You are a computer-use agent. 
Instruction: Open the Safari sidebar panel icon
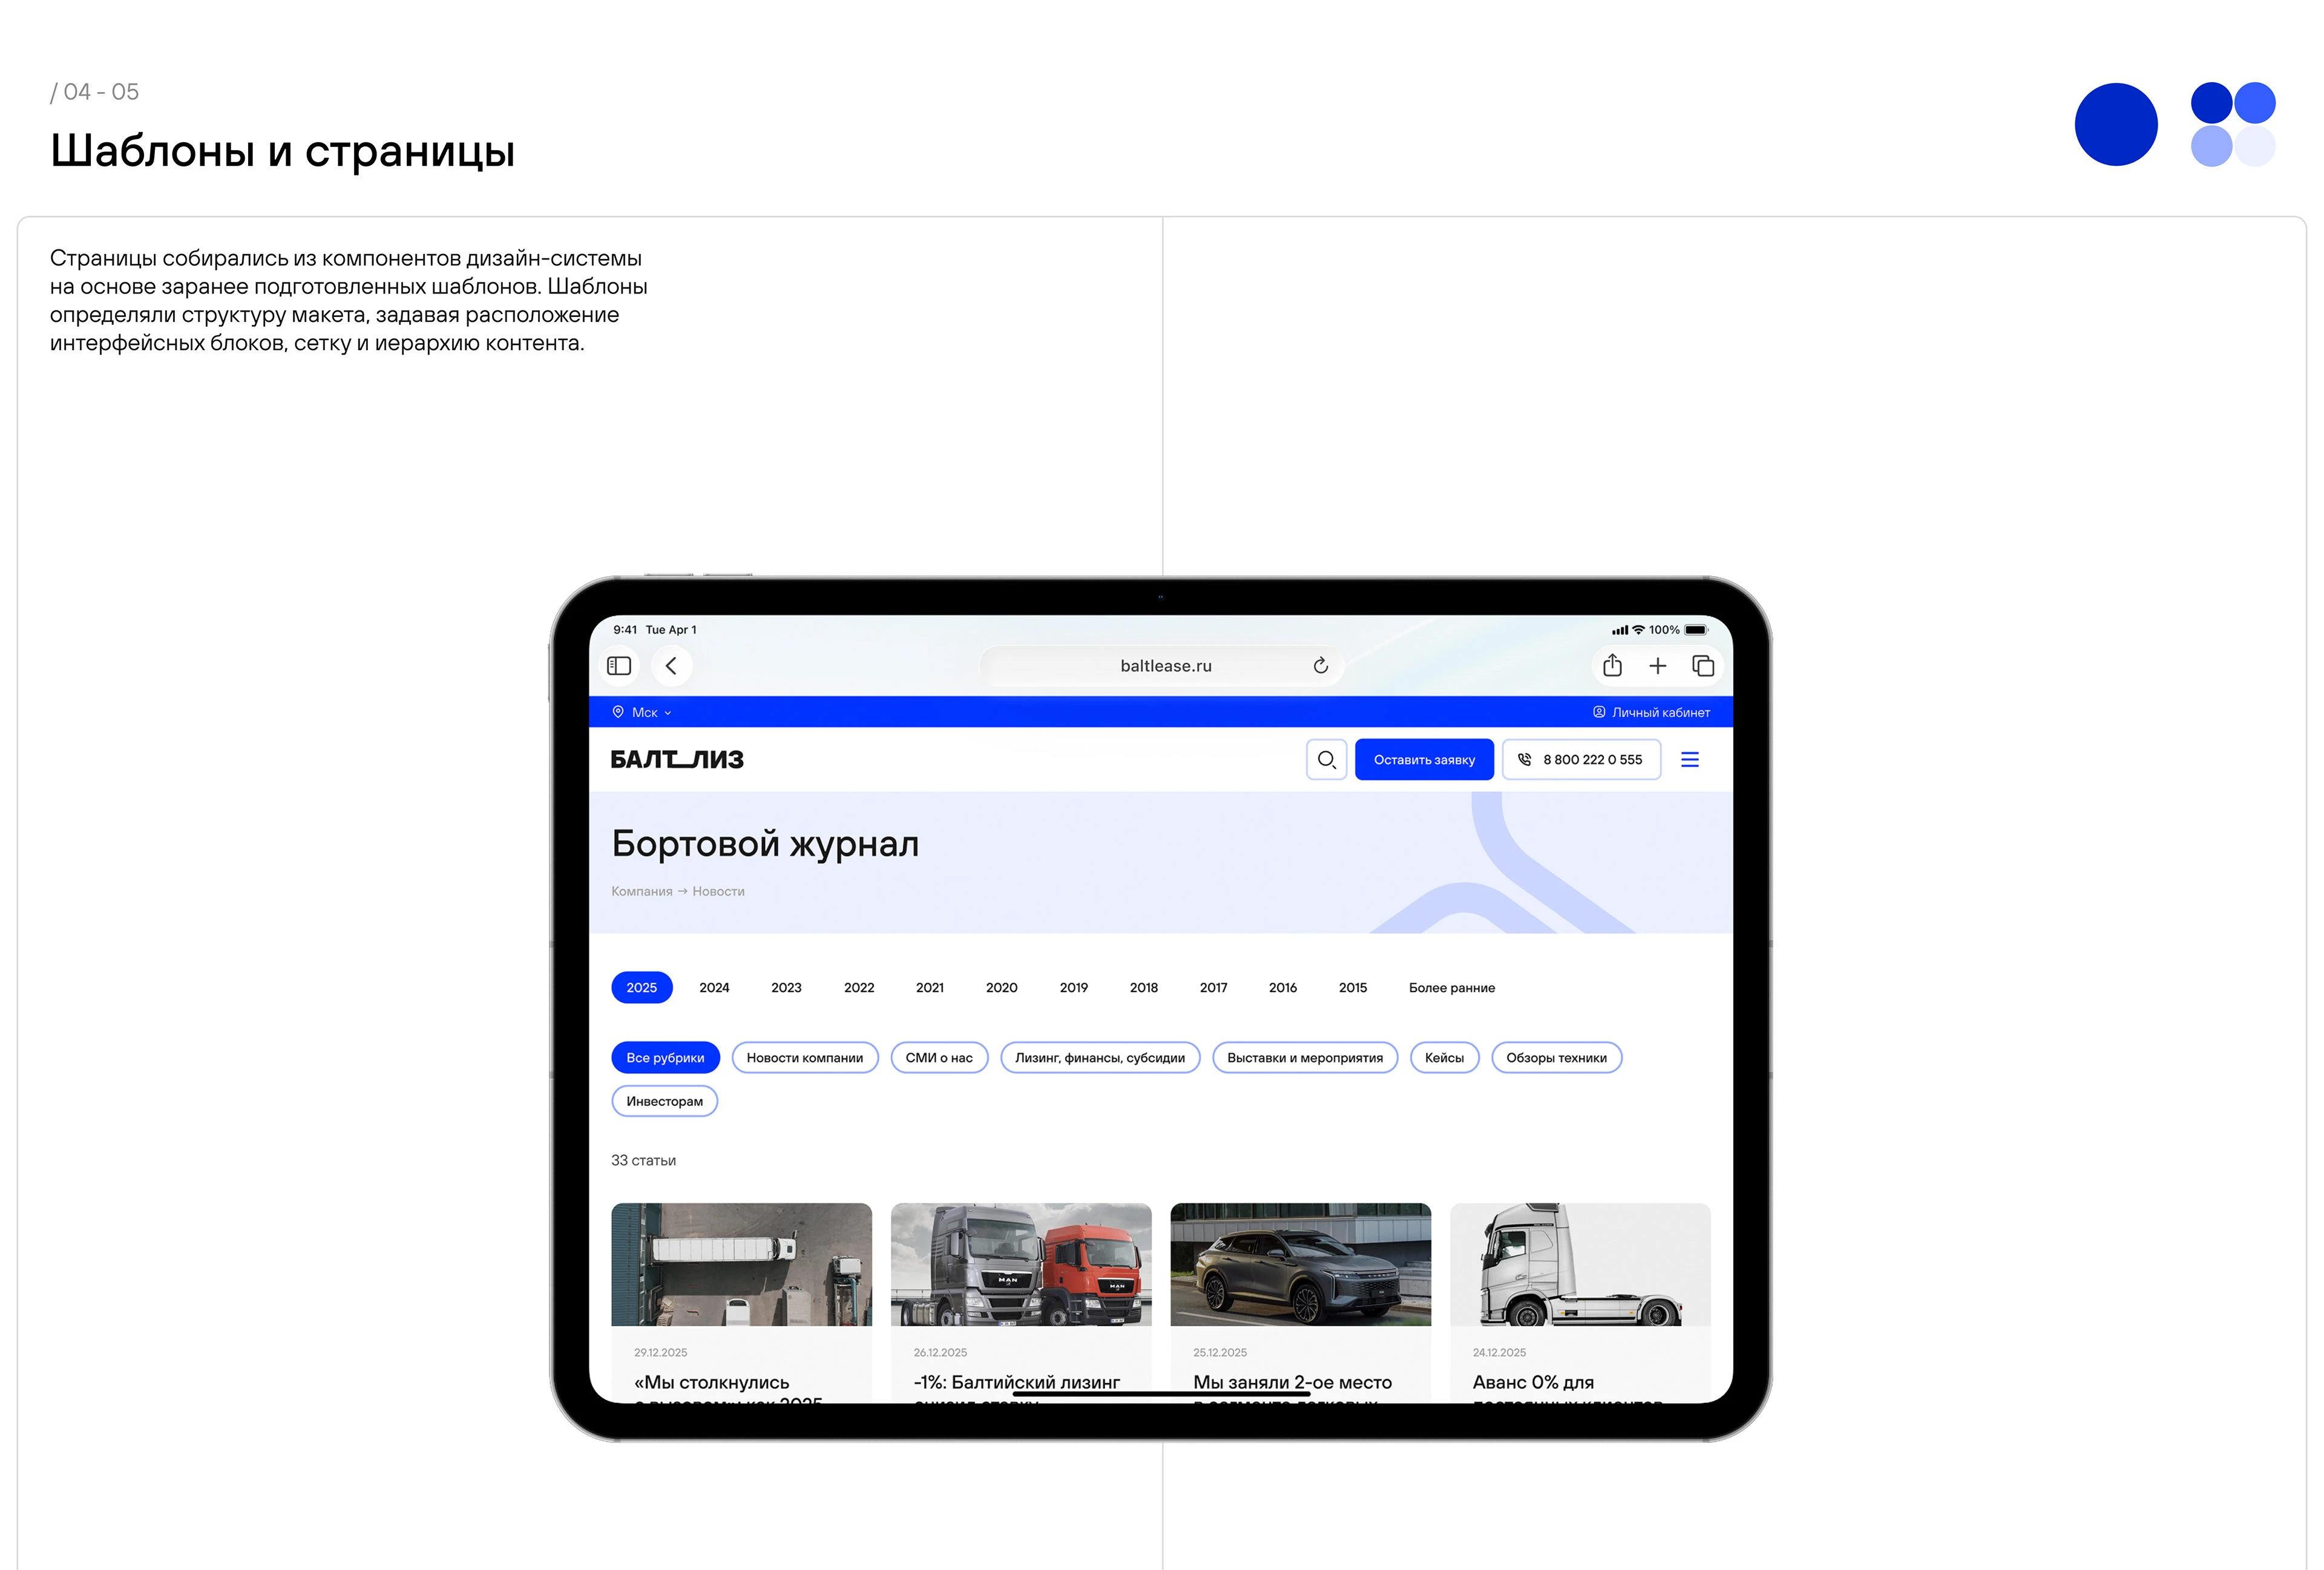(x=619, y=666)
